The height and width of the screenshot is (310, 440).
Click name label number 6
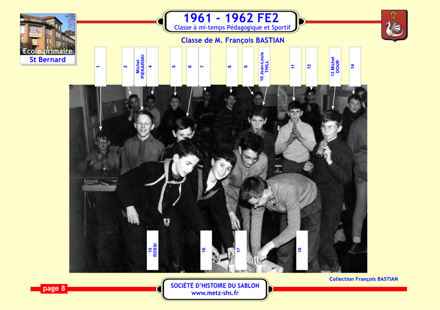tap(192, 67)
